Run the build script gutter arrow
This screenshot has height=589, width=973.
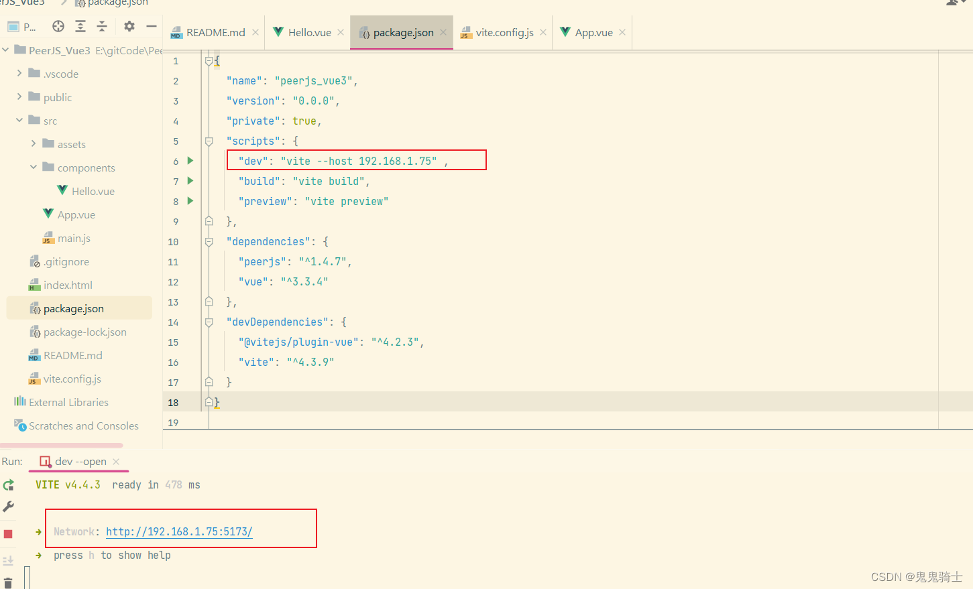tap(190, 181)
